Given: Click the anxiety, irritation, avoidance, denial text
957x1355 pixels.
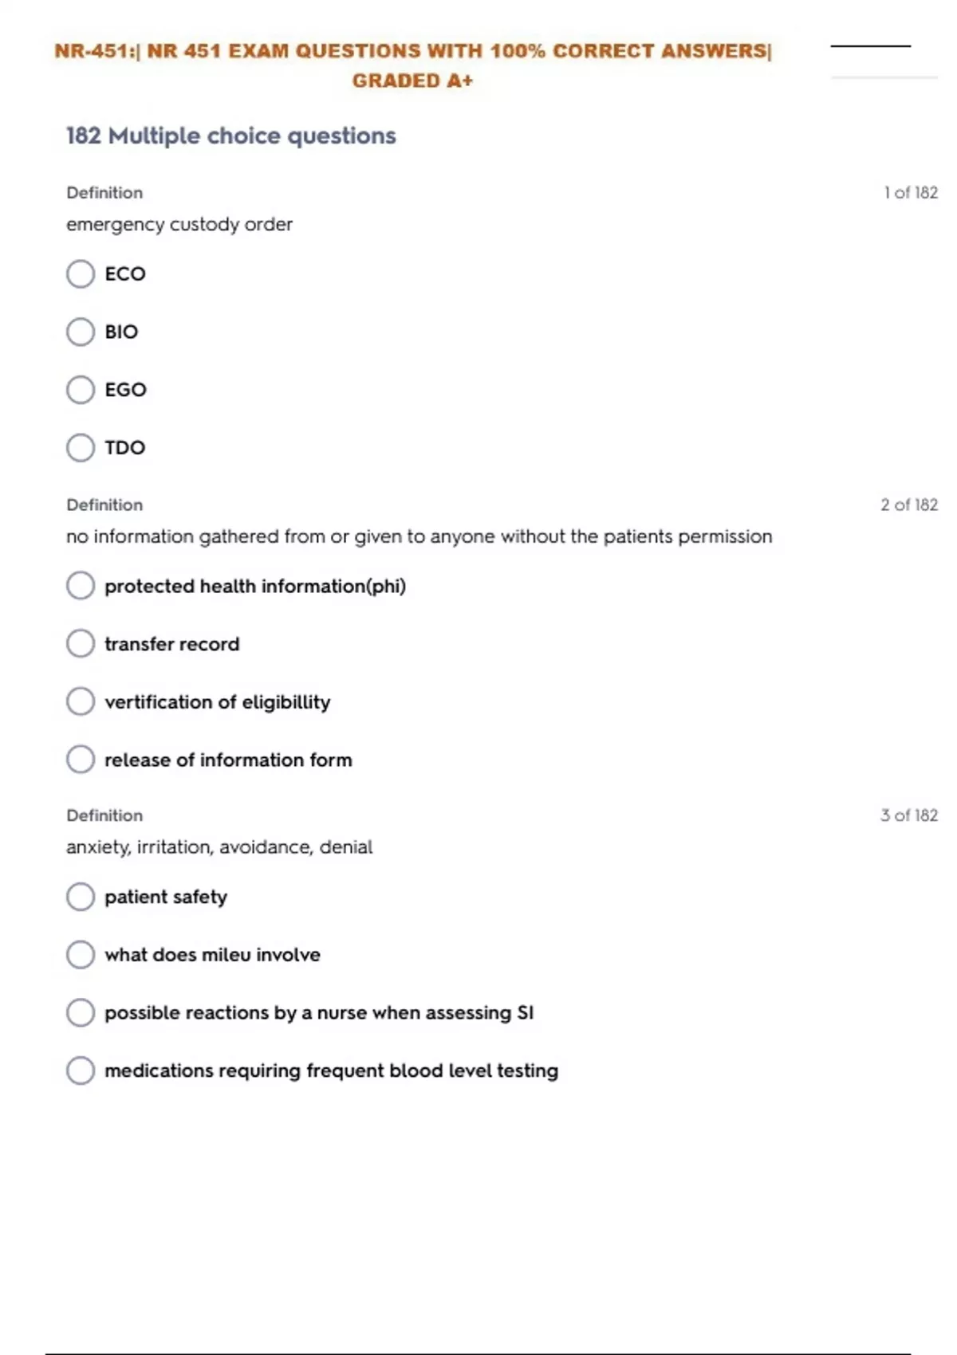Looking at the screenshot, I should click(219, 847).
